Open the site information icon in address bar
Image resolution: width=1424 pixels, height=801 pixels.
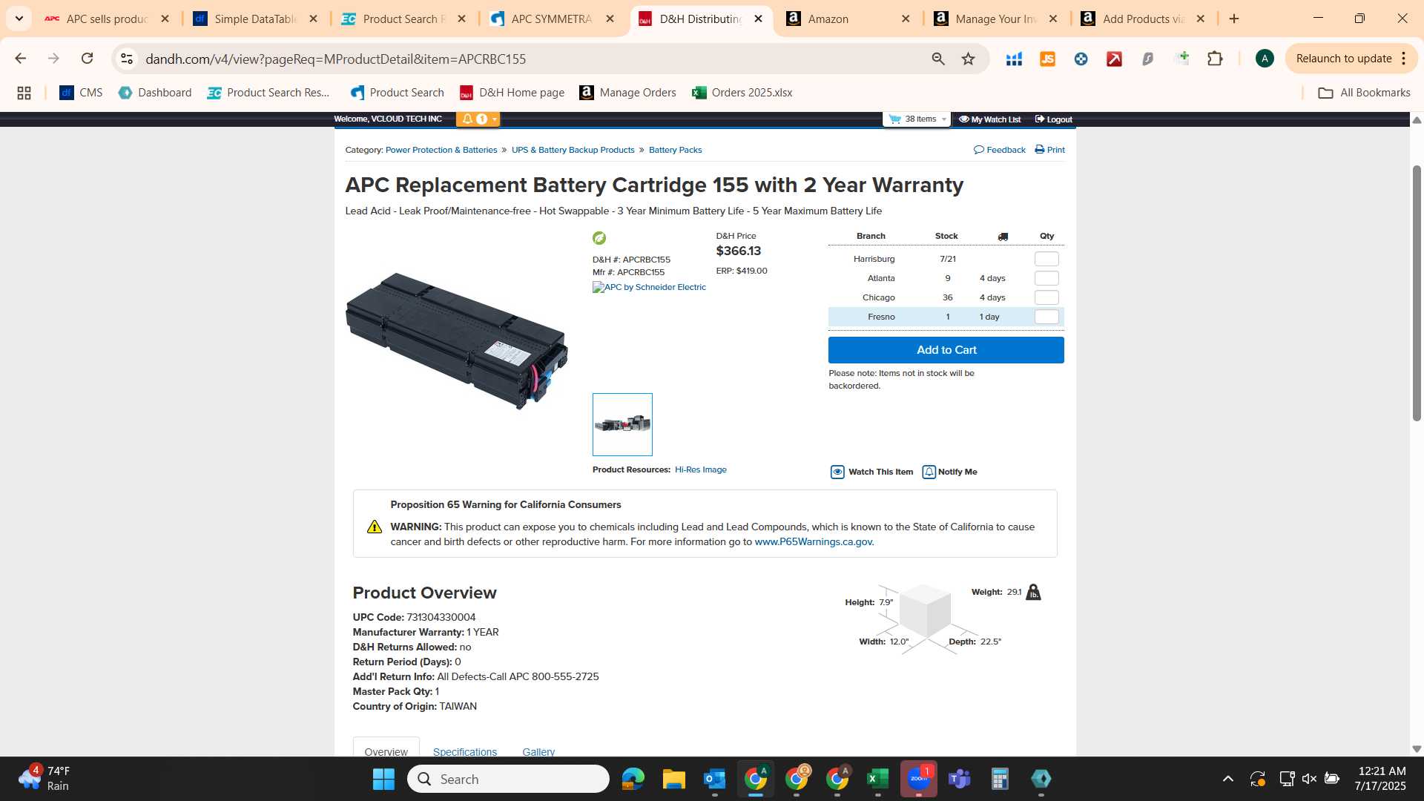(127, 59)
